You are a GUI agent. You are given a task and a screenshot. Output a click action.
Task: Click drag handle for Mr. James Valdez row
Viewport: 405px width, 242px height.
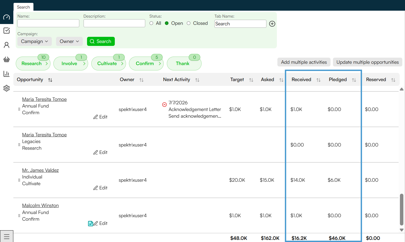click(x=19, y=180)
